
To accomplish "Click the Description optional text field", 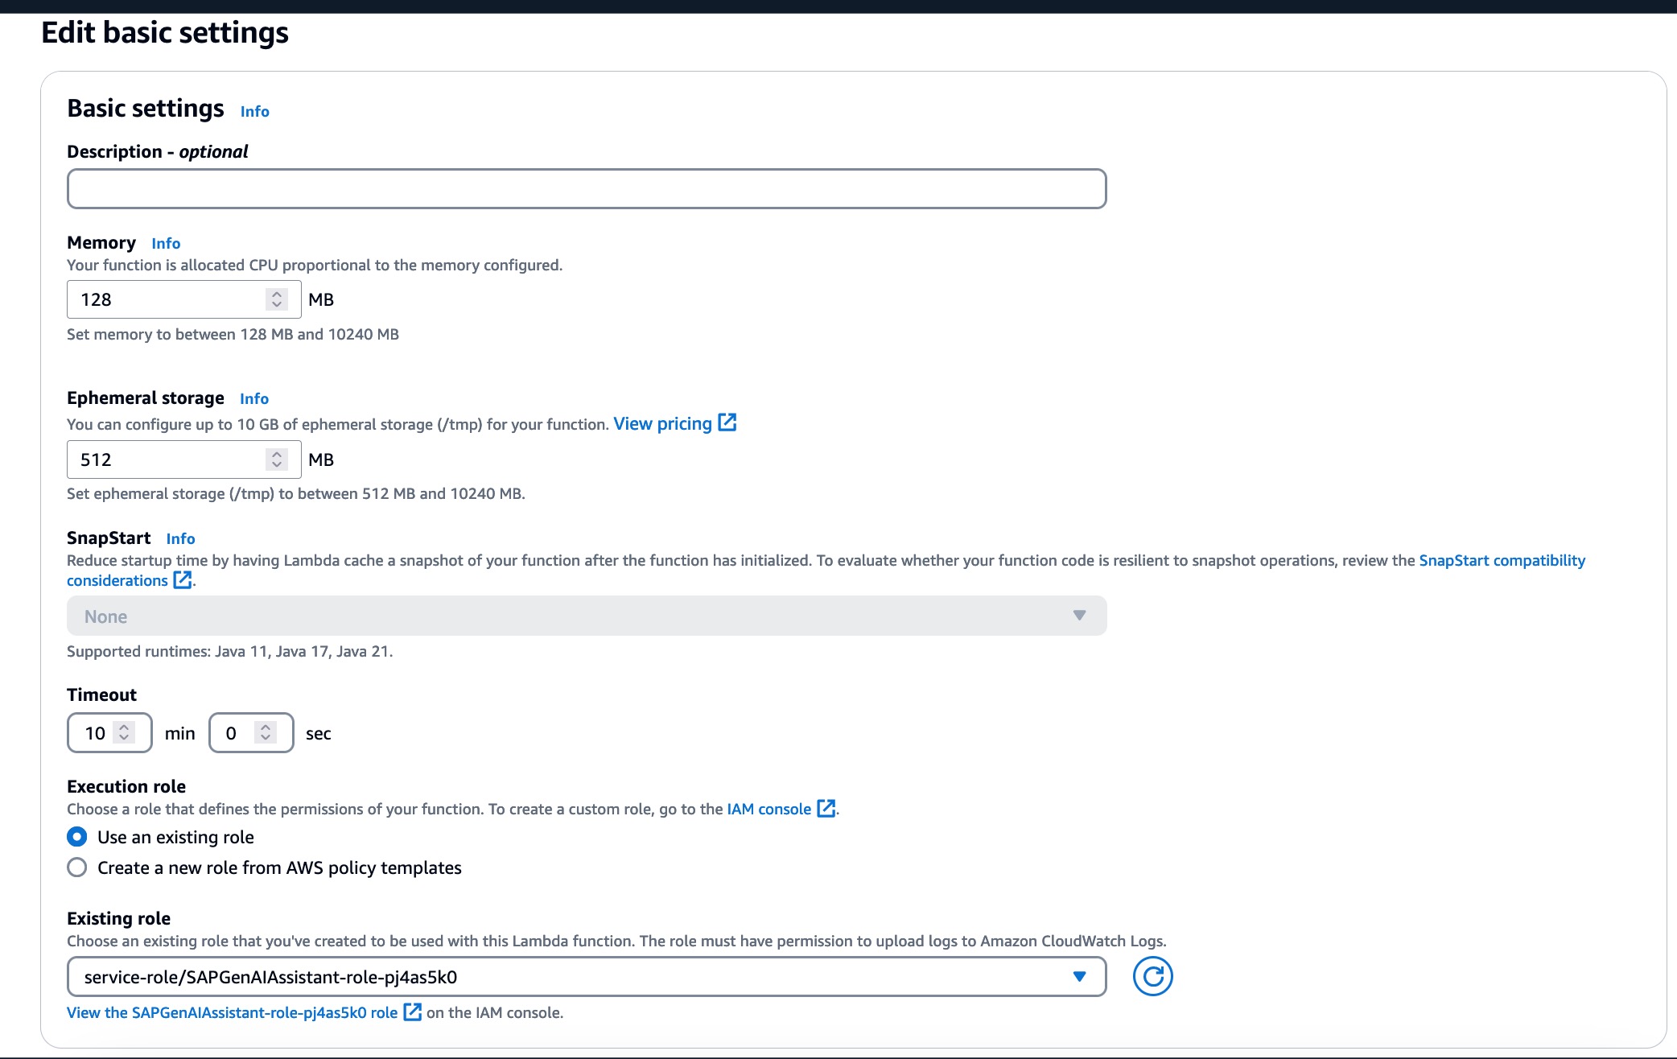I will [x=586, y=188].
